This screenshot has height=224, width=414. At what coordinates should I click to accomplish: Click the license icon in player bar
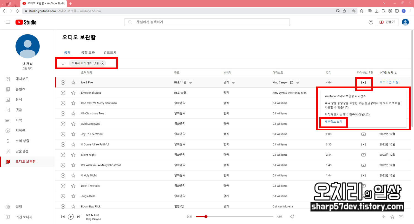click(401, 217)
